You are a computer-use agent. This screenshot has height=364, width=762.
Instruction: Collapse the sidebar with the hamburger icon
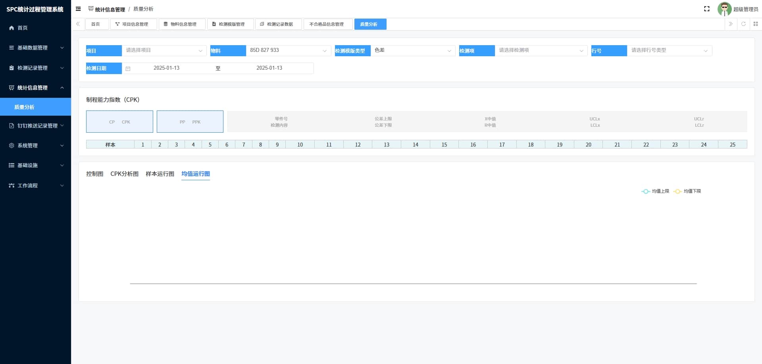78,9
